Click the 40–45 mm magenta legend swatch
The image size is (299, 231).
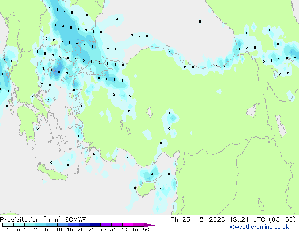coord(128,225)
